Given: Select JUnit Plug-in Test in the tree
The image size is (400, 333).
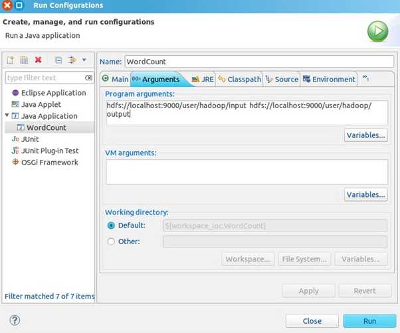Looking at the screenshot, I should [50, 151].
